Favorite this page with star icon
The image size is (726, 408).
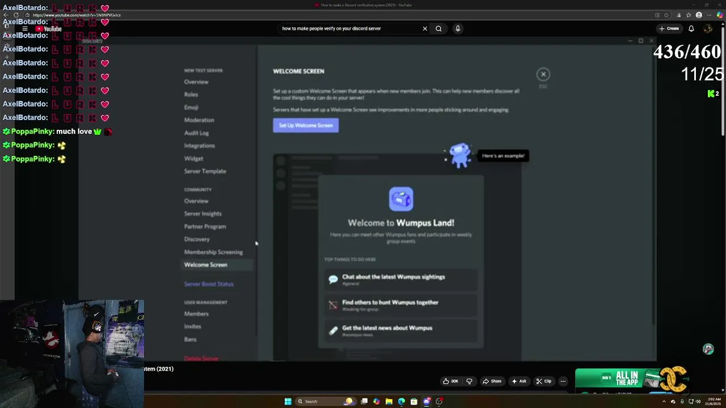pos(666,15)
